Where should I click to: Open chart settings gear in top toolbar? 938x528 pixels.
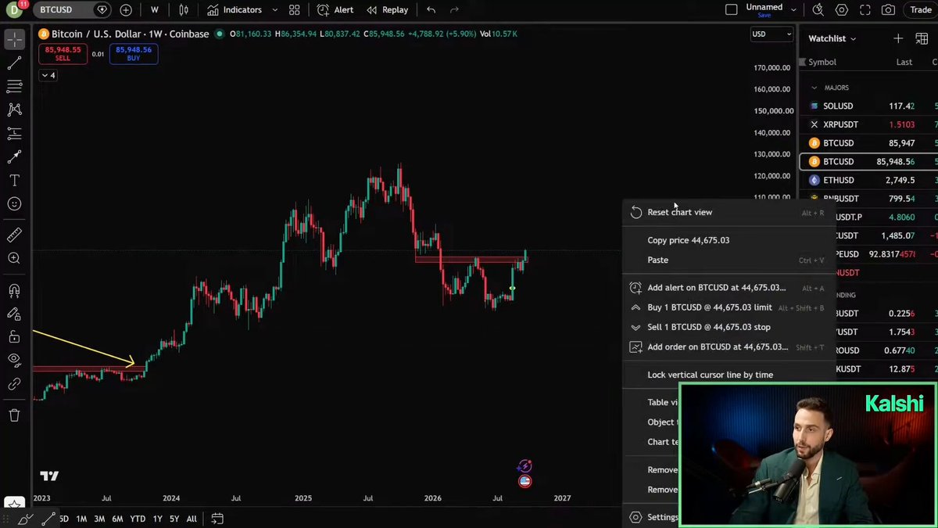coord(841,10)
